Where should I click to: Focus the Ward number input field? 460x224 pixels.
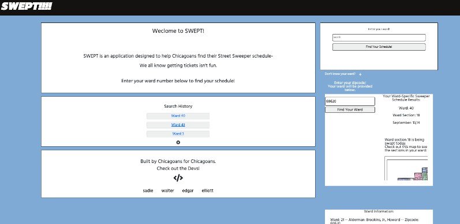[379, 37]
